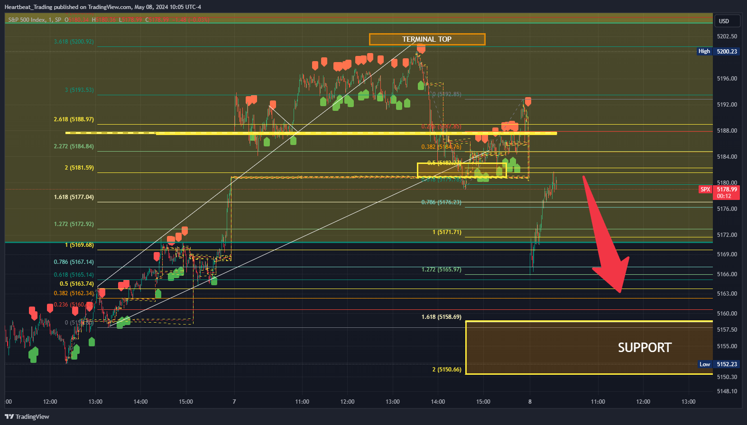Open the USD currency selector
Viewport: 747px width, 425px height.
(x=728, y=21)
